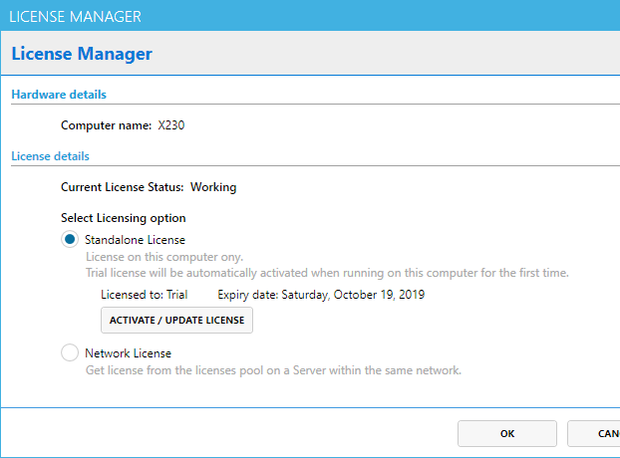The height and width of the screenshot is (458, 620).
Task: Click the "Network License" label text
Action: (x=128, y=353)
